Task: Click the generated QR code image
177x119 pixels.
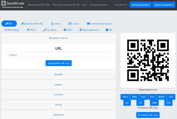Action: 148,60
